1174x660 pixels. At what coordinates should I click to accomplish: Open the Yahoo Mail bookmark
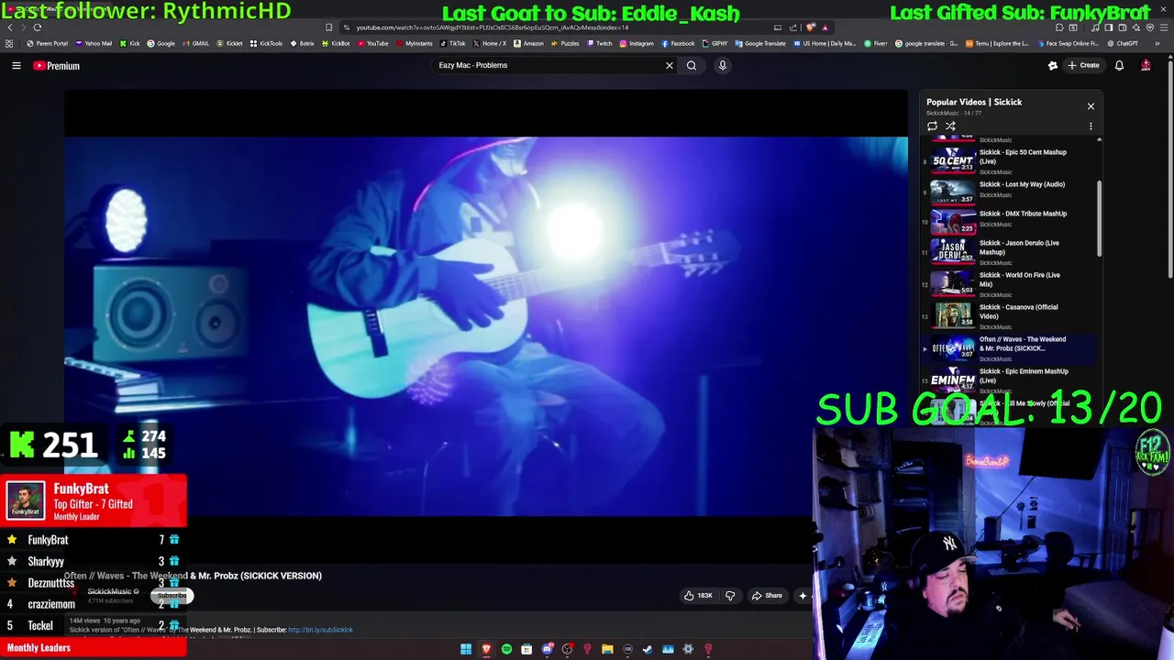pos(93,43)
